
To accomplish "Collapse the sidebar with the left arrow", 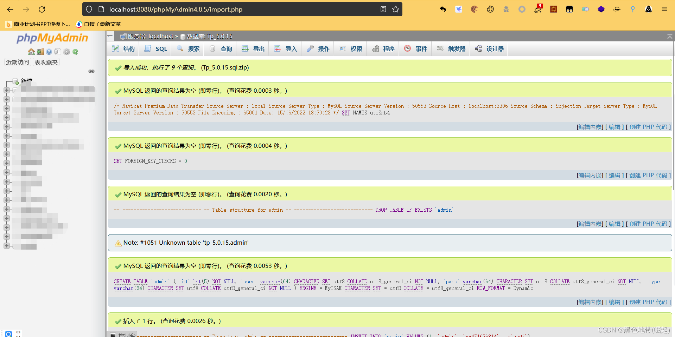I will 110,36.
